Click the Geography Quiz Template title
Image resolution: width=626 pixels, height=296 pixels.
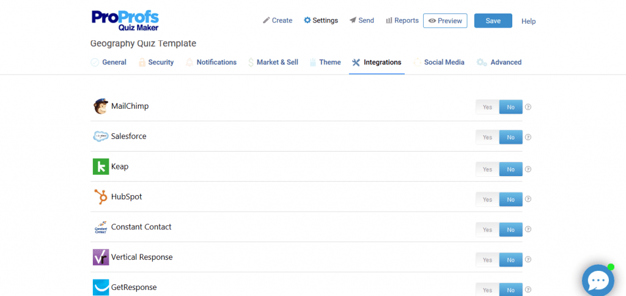tap(143, 43)
